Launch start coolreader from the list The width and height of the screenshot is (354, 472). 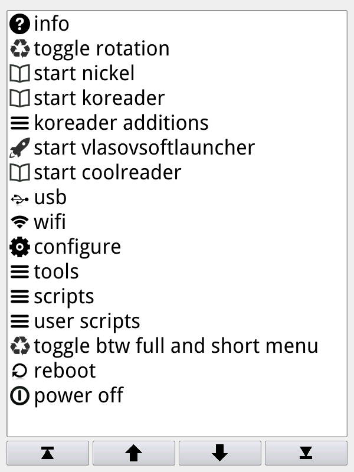pos(107,173)
